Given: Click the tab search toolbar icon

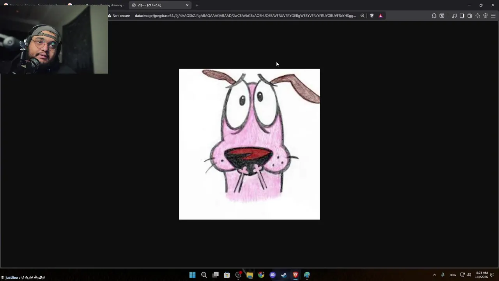Looking at the screenshot, I should (x=442, y=16).
